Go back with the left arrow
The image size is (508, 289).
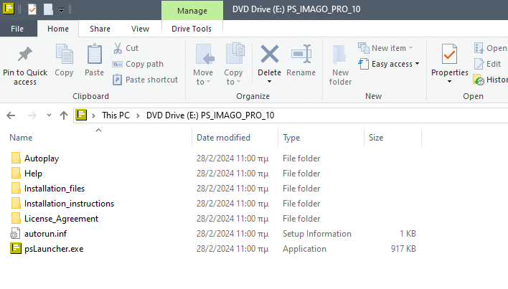click(11, 115)
